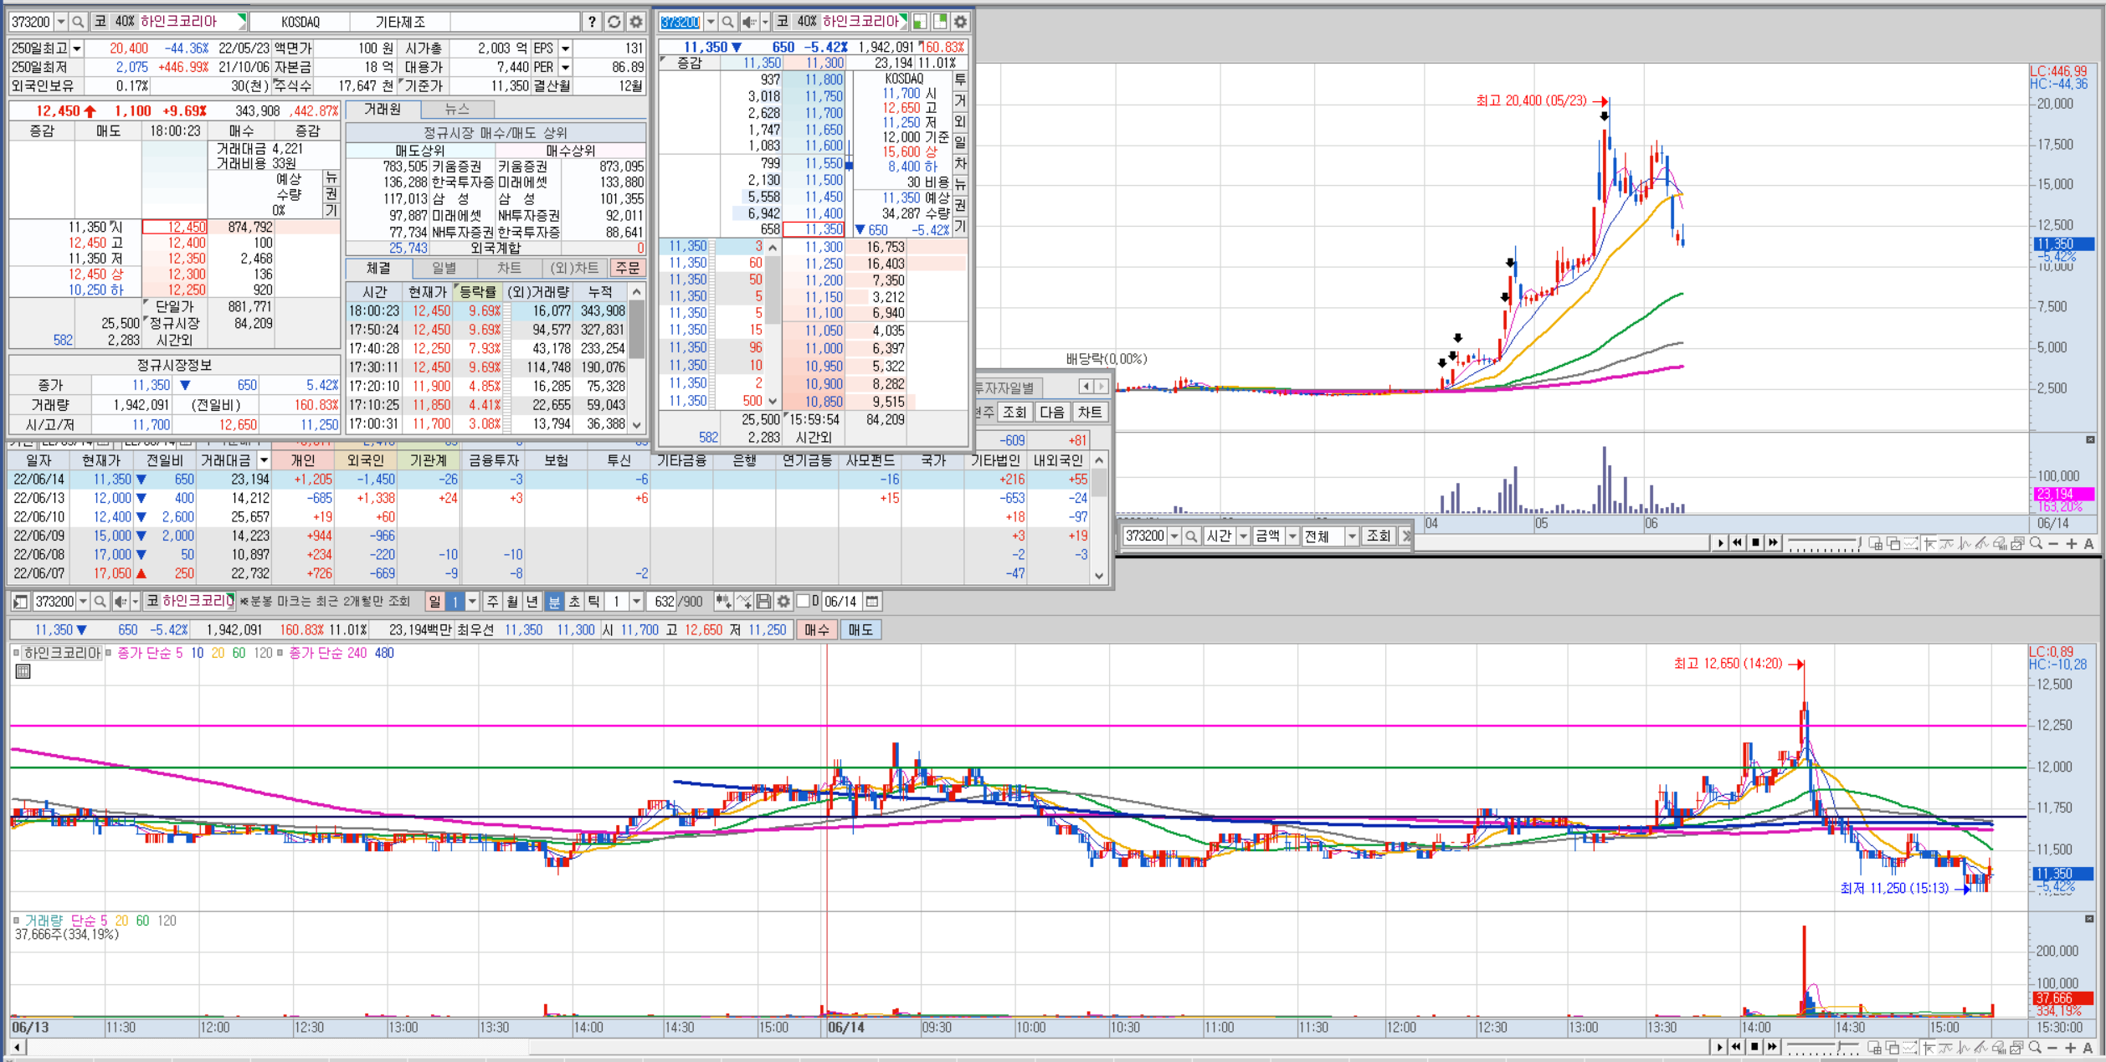The width and height of the screenshot is (2106, 1062).
Task: Click the candlestick add-indicator icon
Action: click(723, 601)
